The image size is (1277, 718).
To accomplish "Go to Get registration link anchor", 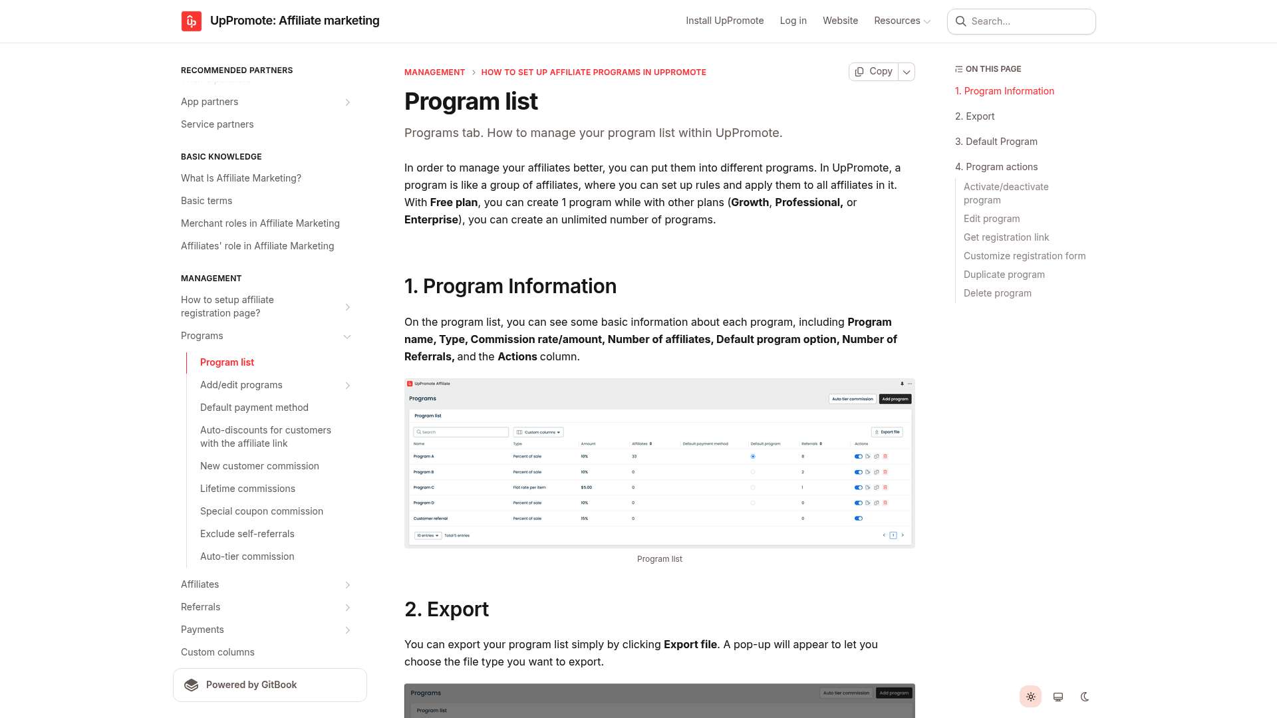I will click(1006, 237).
